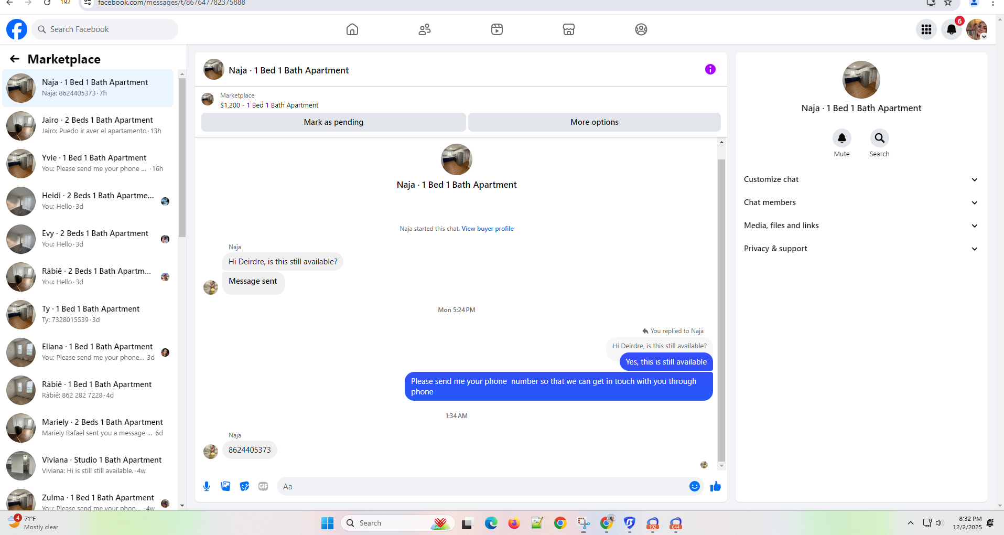Image resolution: width=1004 pixels, height=535 pixels.
Task: Choose a GIF with the GIF icon
Action: 263,486
